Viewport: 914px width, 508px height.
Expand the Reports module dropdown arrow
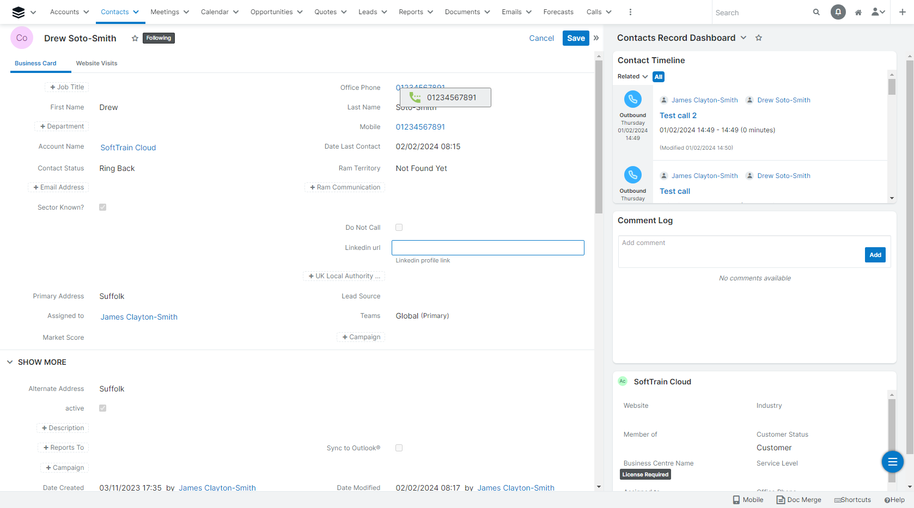430,12
